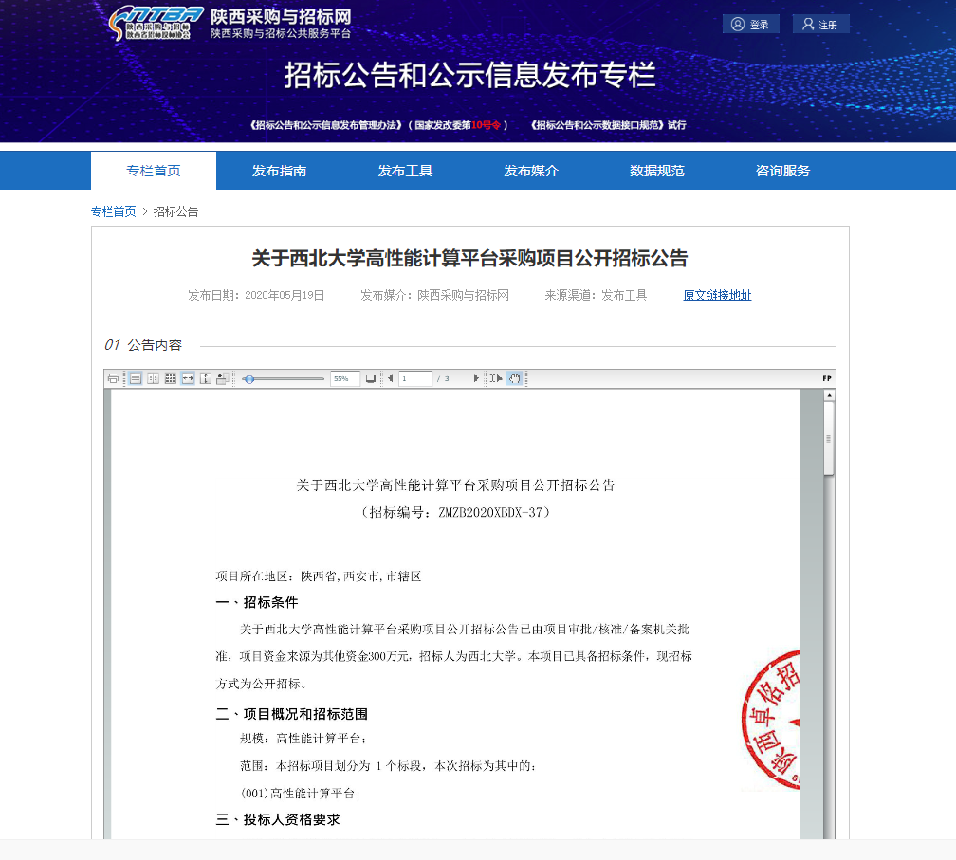
Task: Toggle fit-to-width page mode
Action: (188, 378)
